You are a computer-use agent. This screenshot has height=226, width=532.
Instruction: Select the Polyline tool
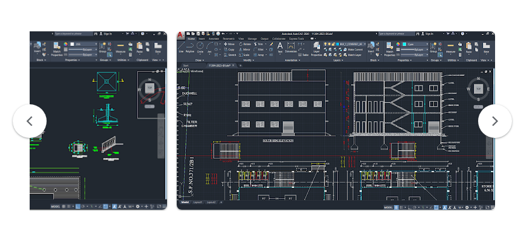[190, 48]
